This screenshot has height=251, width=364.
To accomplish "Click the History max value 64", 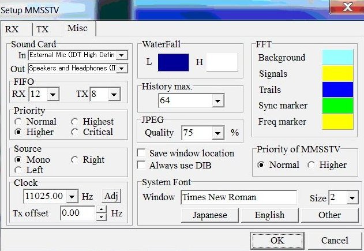I will pos(185,101).
